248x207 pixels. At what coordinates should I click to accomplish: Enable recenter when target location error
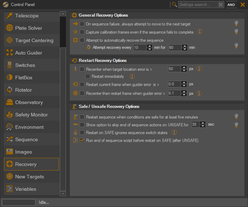pos(82,69)
